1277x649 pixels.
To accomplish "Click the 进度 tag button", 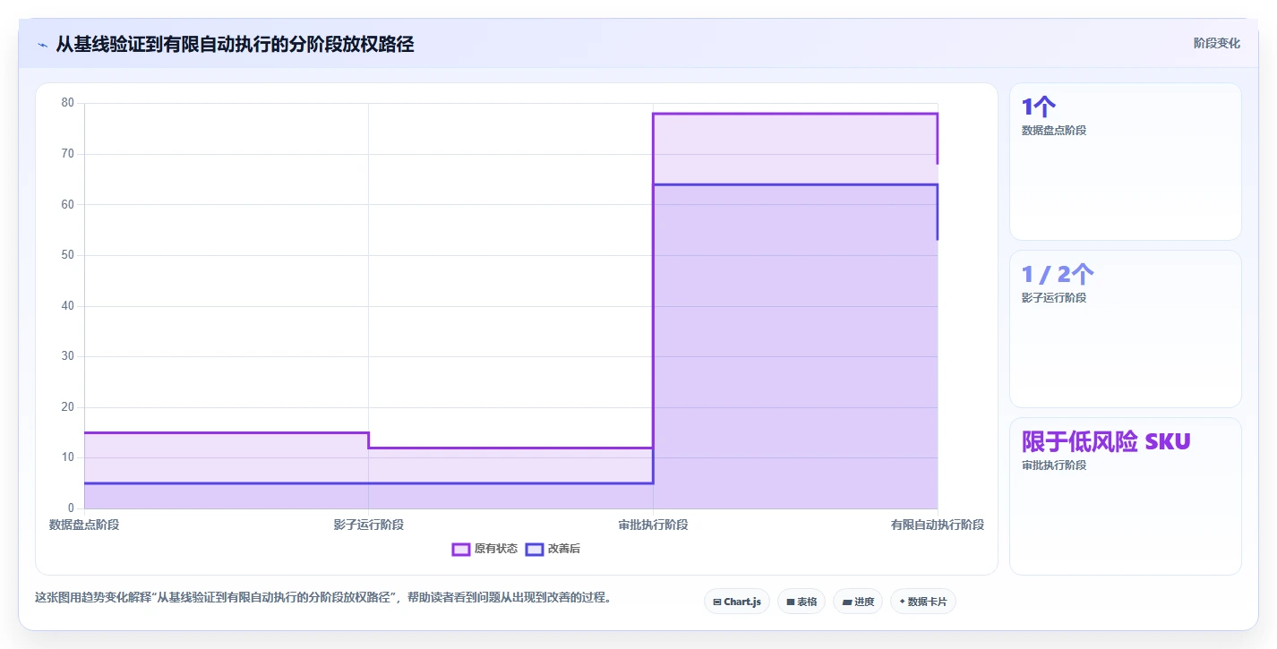I will pos(858,602).
